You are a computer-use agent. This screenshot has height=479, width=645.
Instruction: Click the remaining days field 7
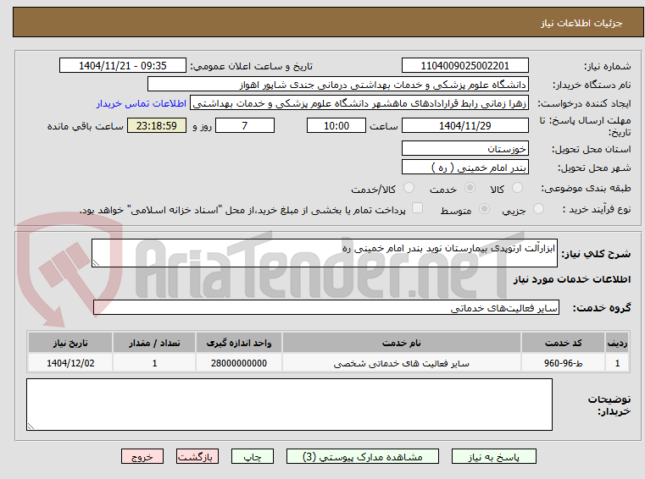click(x=245, y=125)
